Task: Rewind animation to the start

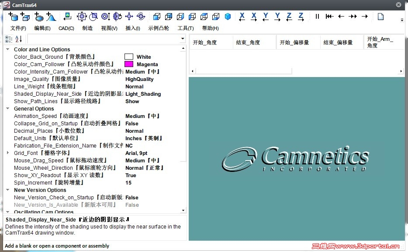Action: [329, 17]
